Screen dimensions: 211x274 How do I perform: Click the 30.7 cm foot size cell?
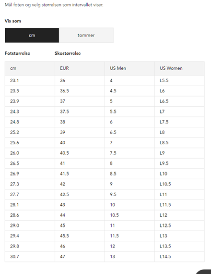coord(30,257)
